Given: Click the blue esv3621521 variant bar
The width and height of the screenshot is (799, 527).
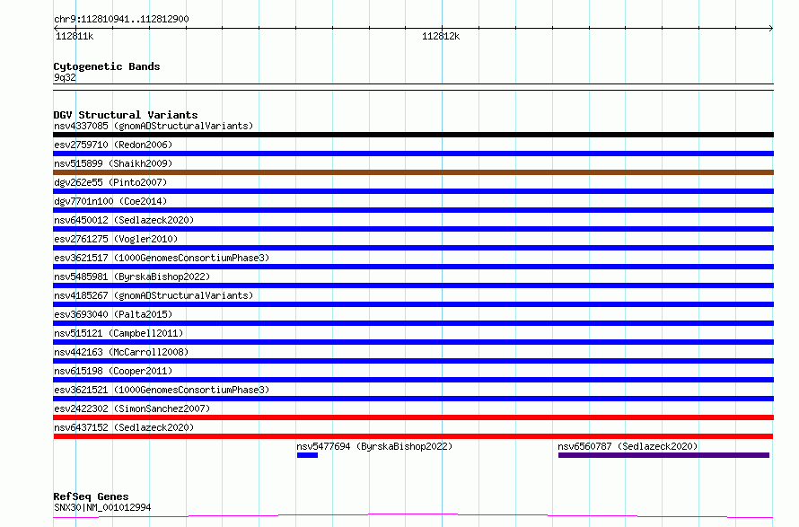Looking at the screenshot, I should [413, 399].
